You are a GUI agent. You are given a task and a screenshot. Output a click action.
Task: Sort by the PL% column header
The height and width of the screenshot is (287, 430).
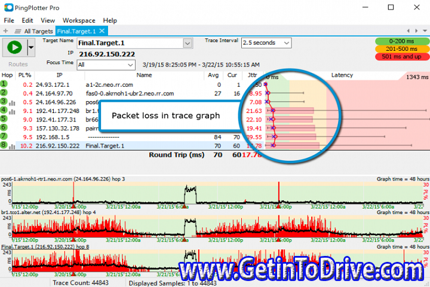(24, 75)
